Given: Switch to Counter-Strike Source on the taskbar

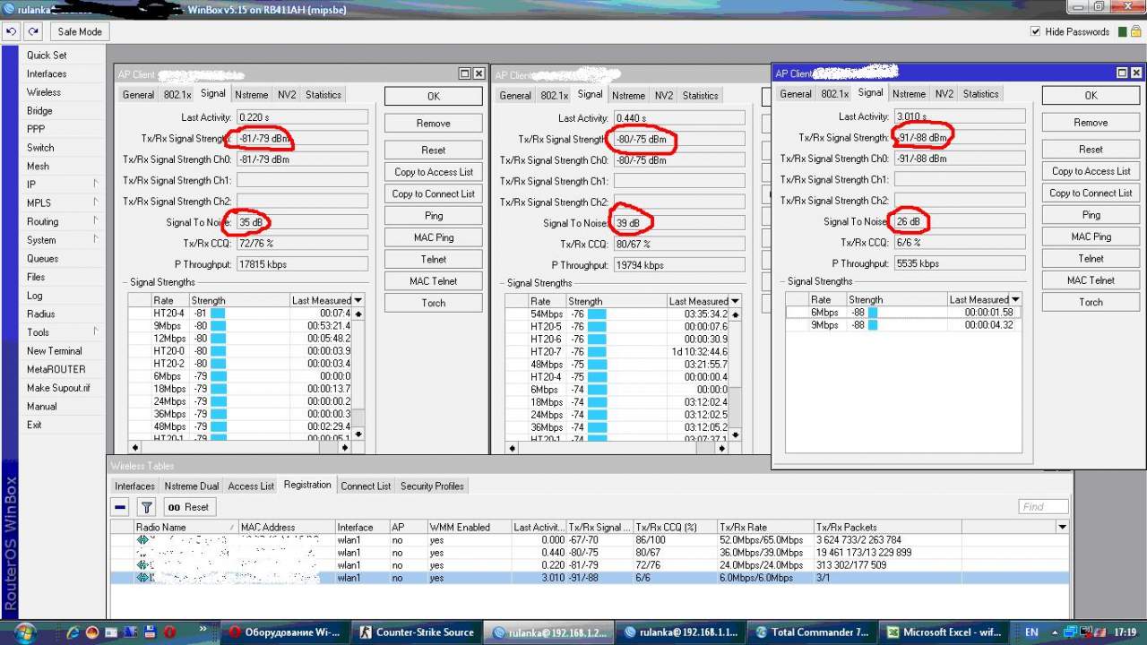Looking at the screenshot, I should [415, 632].
